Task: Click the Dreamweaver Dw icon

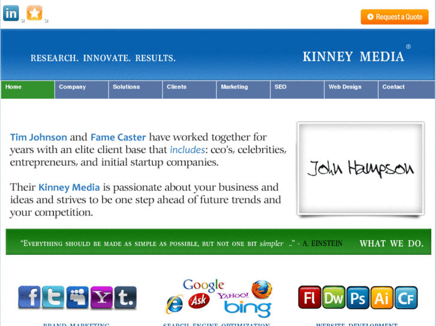Action: pyautogui.click(x=333, y=298)
